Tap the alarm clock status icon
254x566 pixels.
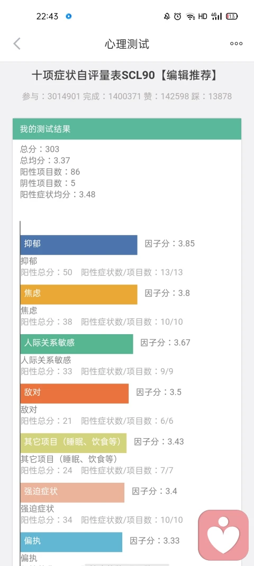[178, 16]
